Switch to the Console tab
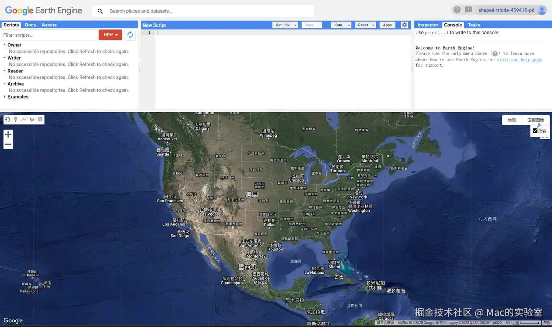This screenshot has height=327, width=552. point(453,25)
